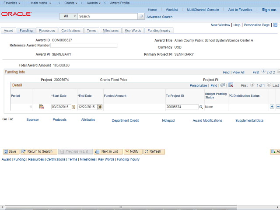Screen dimensions: 280x210
Task: Click the Reference Award Number field
Action: tap(84, 45)
